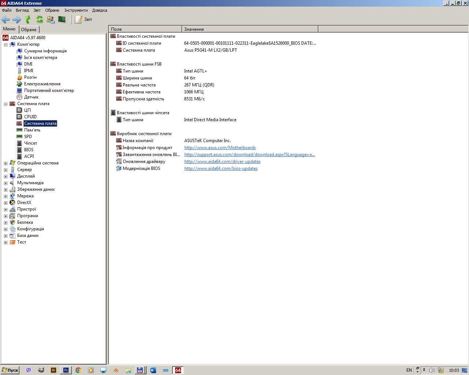Expand the Збереження даних node
Image resolution: width=469 pixels, height=375 pixels.
tap(5, 190)
